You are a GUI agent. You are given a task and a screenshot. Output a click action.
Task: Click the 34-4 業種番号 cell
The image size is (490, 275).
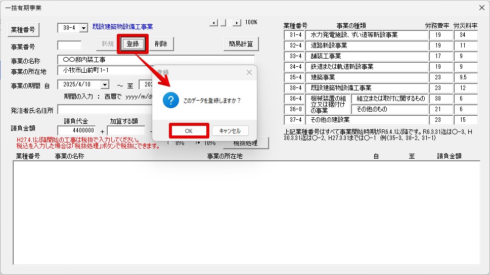click(x=294, y=67)
